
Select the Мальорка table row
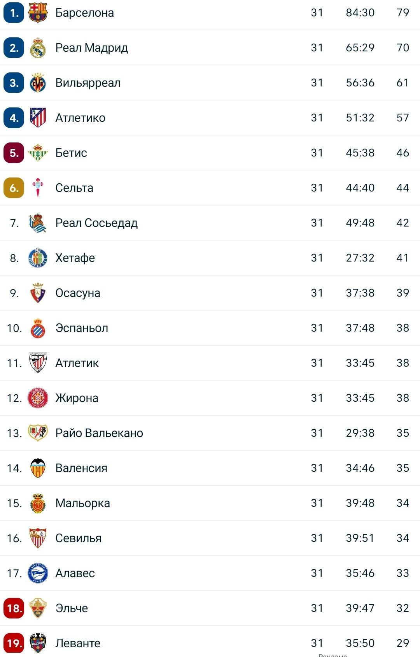[x=210, y=503]
